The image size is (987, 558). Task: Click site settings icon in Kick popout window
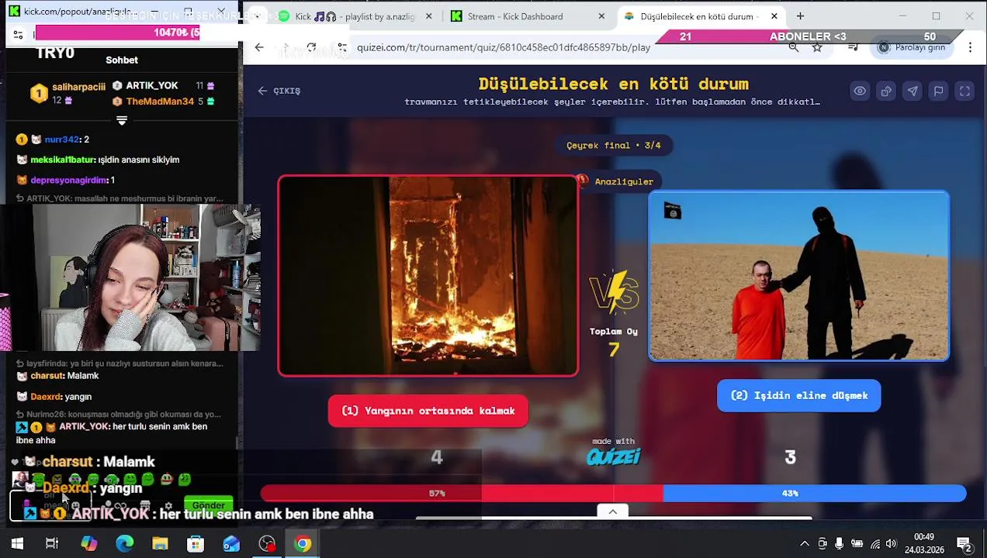[18, 34]
